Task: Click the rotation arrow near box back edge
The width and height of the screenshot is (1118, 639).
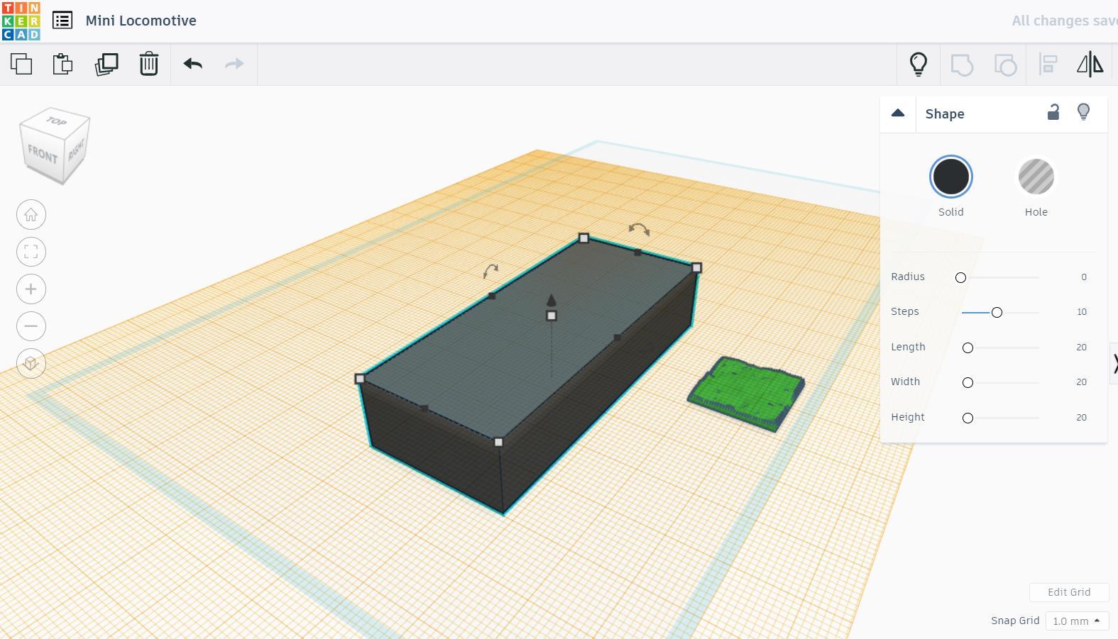Action: (x=639, y=229)
